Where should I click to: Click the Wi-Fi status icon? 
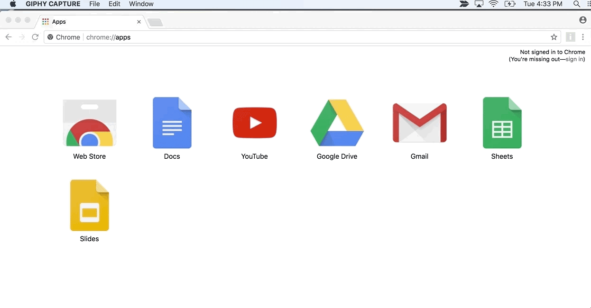pyautogui.click(x=493, y=4)
